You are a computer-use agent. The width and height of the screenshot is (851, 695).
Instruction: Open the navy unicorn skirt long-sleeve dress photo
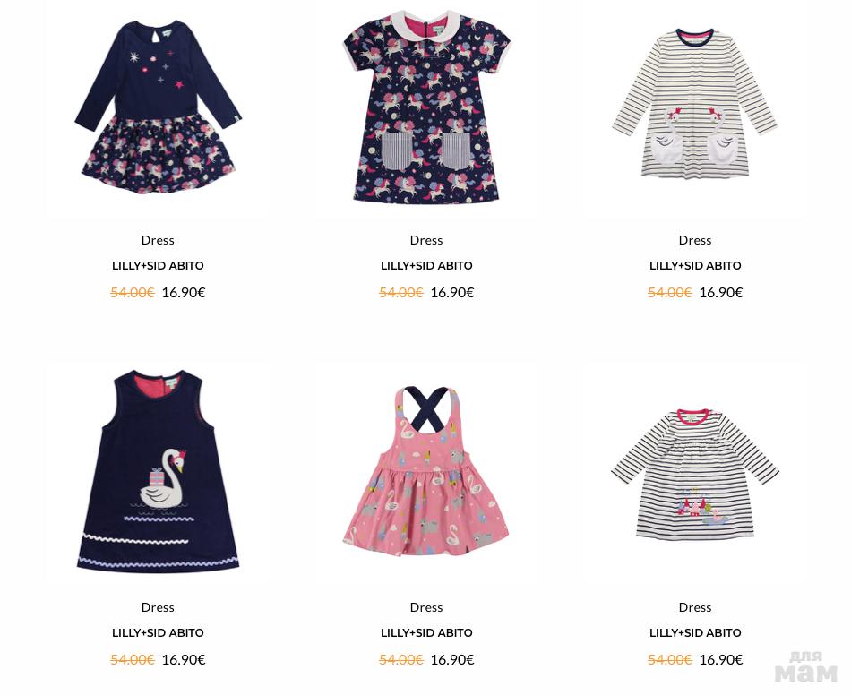point(158,107)
